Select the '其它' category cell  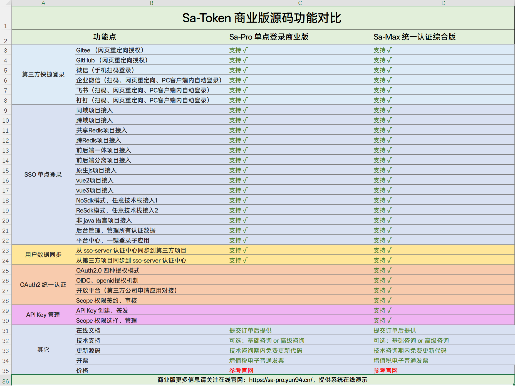tap(43, 350)
